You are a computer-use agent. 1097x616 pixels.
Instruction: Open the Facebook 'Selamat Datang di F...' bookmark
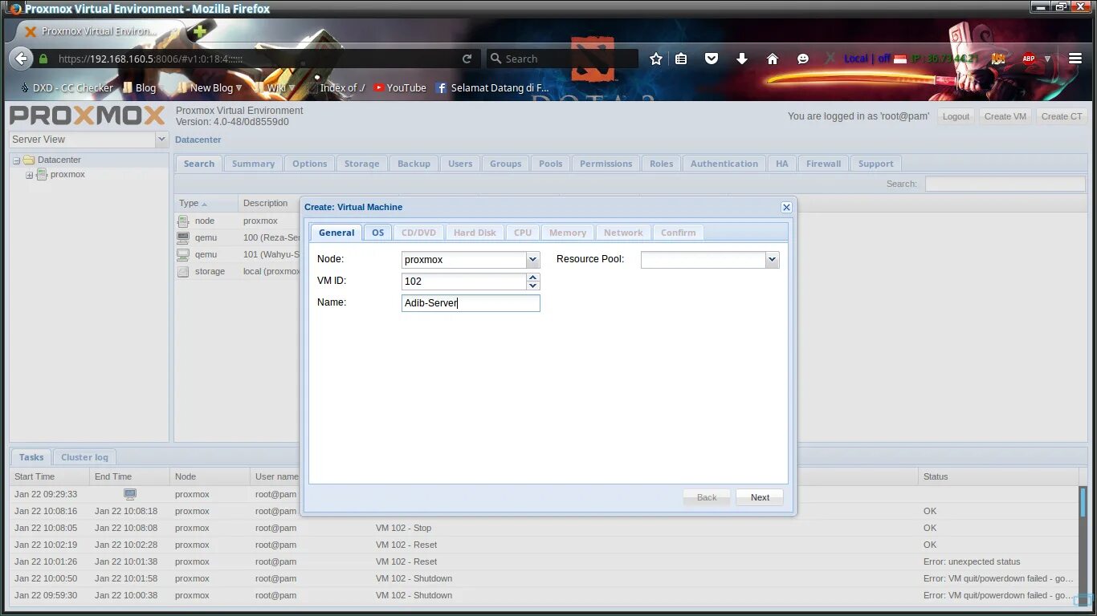coord(493,87)
